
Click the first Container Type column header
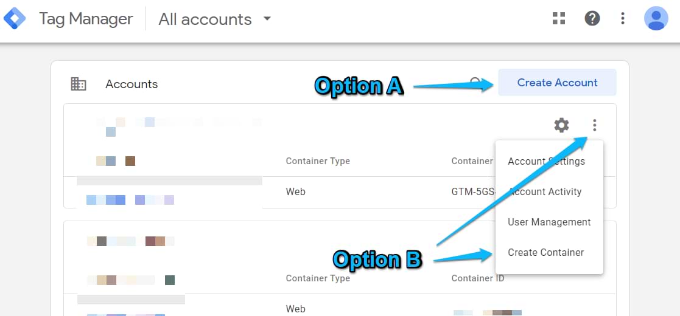(318, 162)
